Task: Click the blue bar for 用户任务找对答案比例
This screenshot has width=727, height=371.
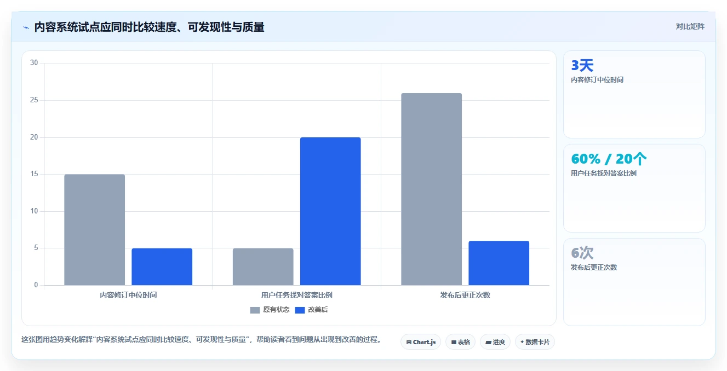Action: tap(330, 211)
